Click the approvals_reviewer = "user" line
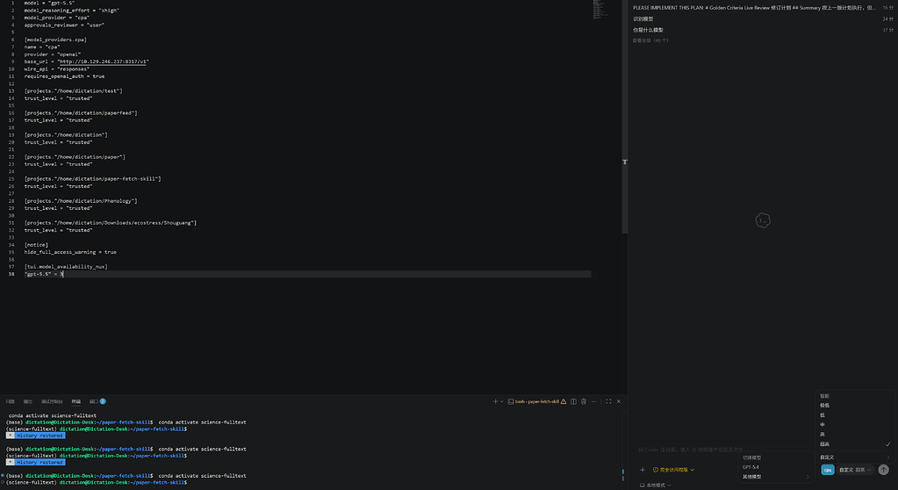The height and width of the screenshot is (490, 898). (64, 25)
